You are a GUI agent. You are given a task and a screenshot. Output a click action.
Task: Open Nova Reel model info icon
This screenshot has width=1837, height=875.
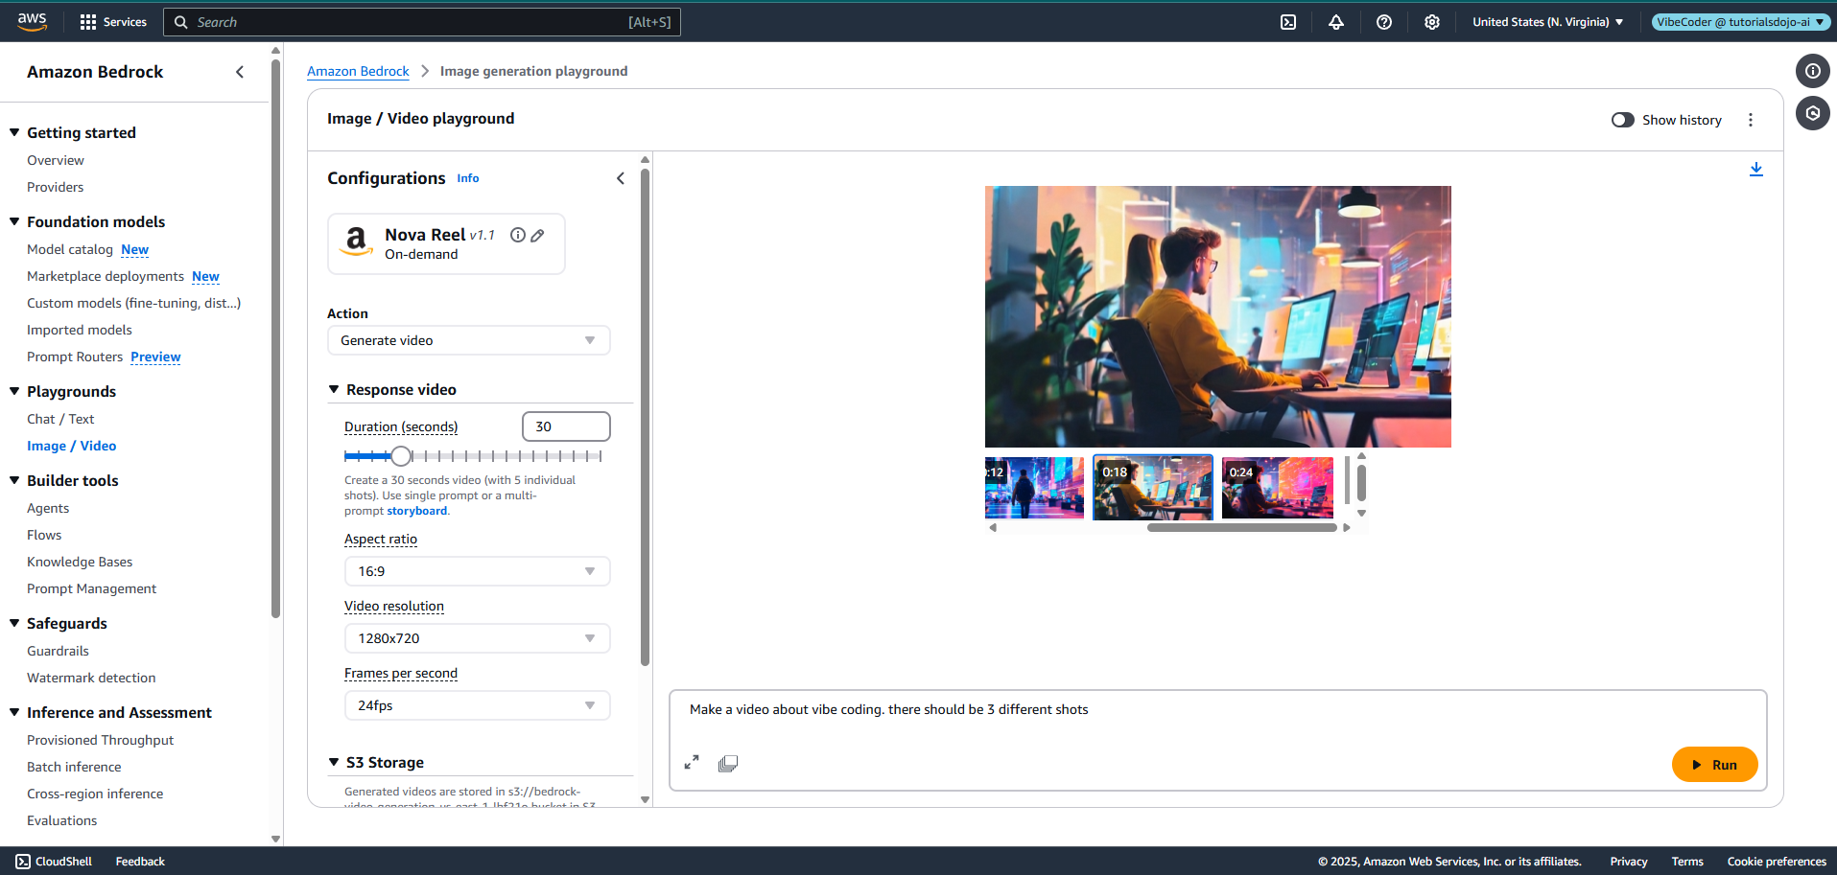518,236
